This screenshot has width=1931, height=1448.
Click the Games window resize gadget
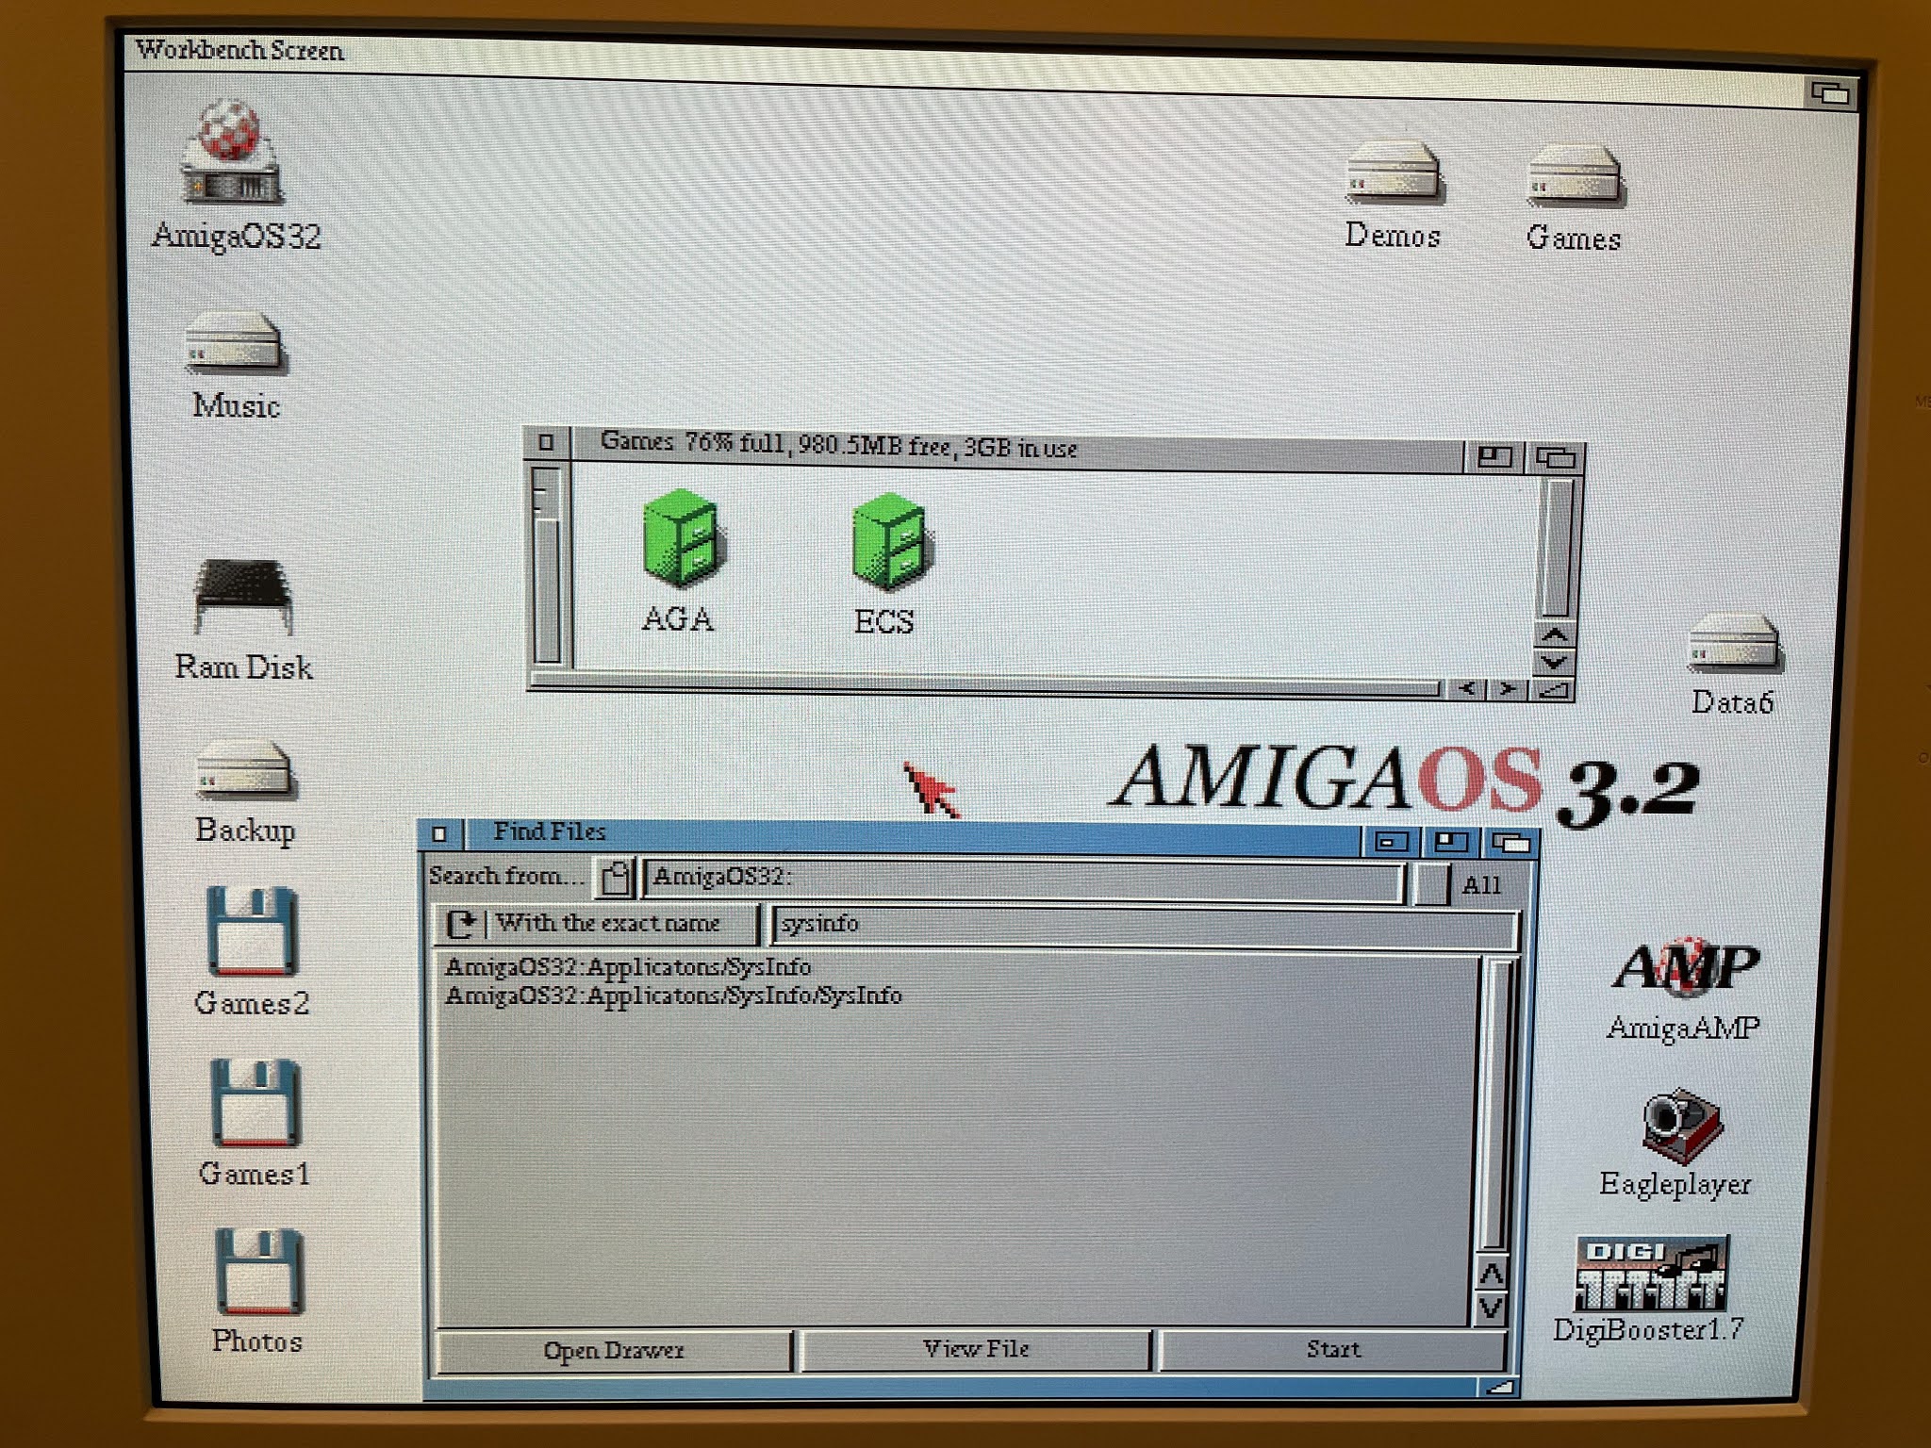[1554, 691]
